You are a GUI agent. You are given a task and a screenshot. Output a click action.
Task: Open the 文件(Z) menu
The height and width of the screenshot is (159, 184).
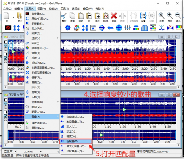(7, 9)
